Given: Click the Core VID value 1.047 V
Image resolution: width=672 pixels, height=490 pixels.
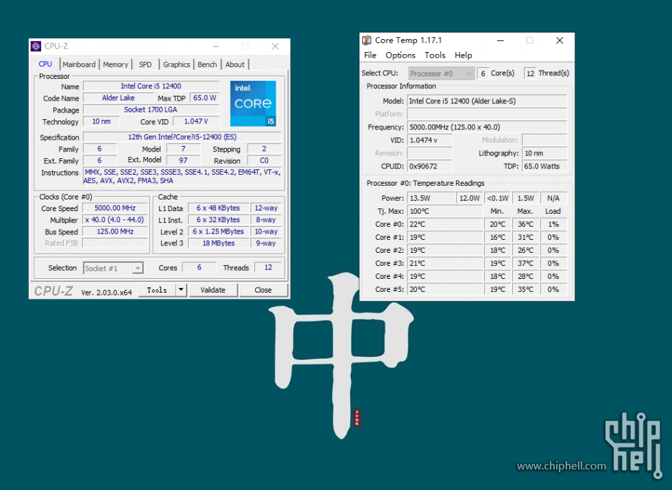Looking at the screenshot, I should tap(196, 121).
